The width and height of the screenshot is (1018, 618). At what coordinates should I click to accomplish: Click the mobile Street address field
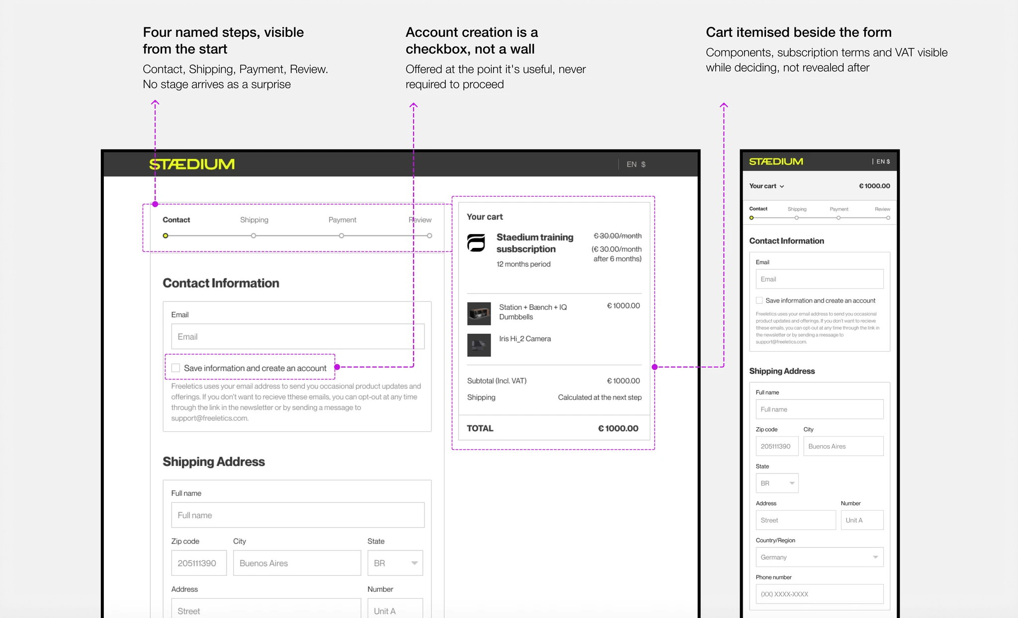click(x=796, y=520)
